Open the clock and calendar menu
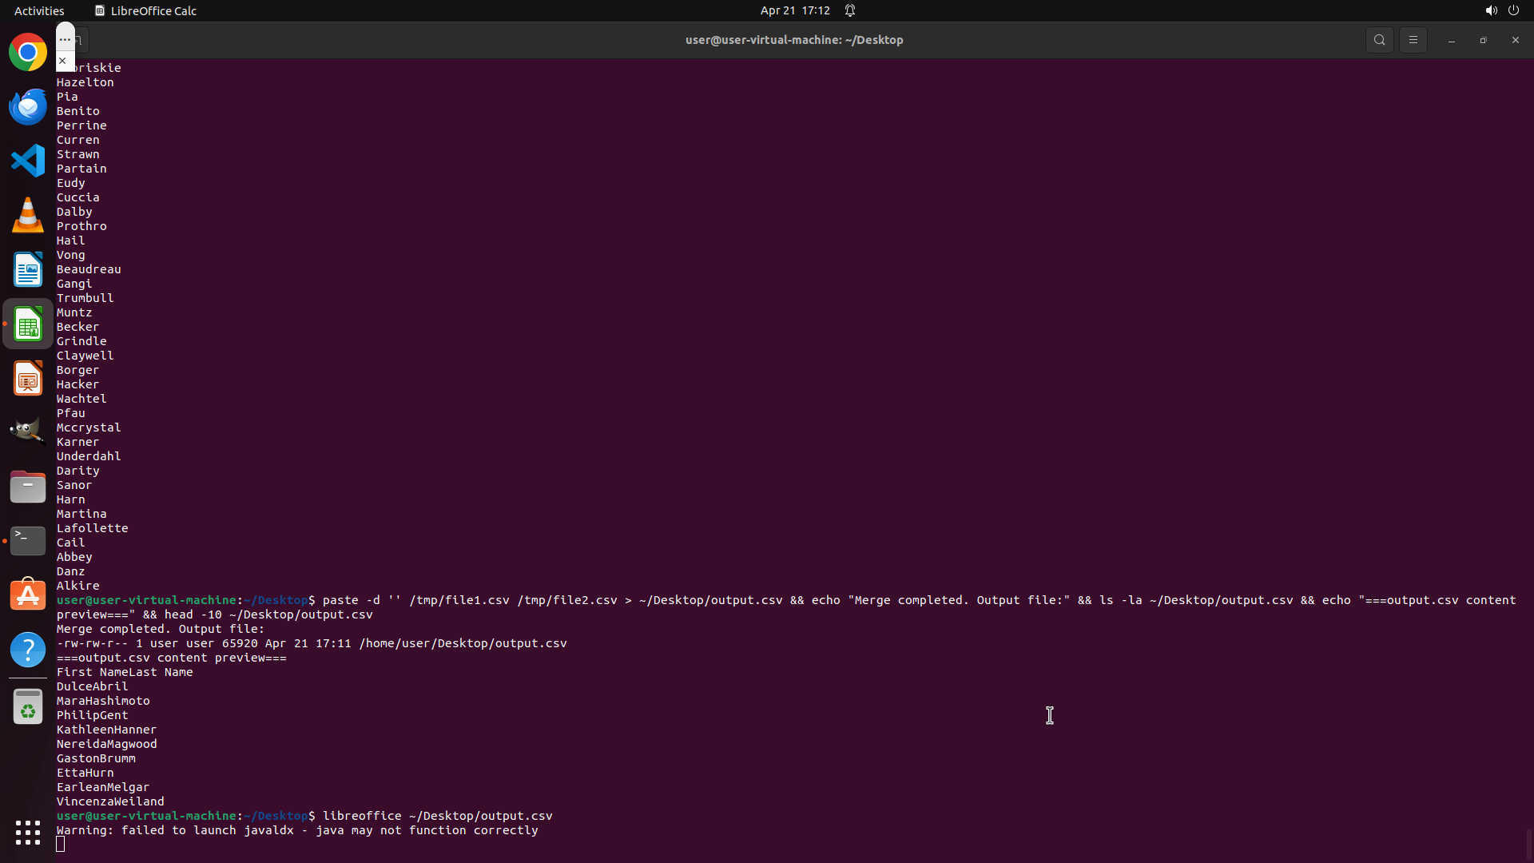 point(795,10)
